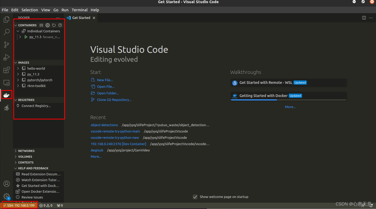Open Get Started with Remote - WSL walkthrough

288,83
